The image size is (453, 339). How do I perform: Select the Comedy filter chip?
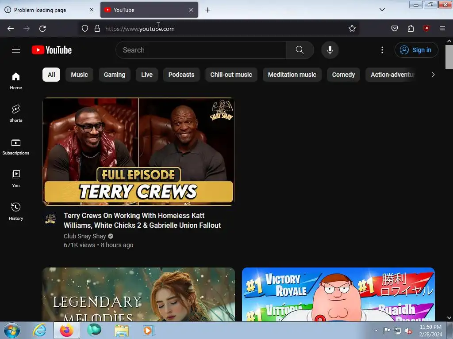click(343, 75)
